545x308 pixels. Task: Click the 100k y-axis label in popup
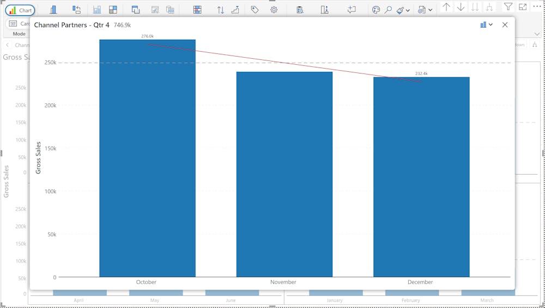[50, 192]
